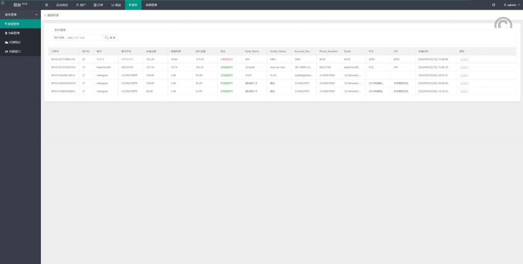
Task: Click the large copyright symbol watermark
Action: 503,27
